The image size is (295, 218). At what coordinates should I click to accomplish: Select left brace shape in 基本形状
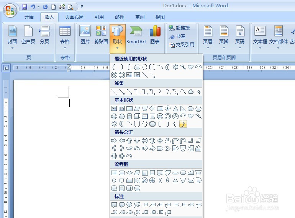[x=175, y=124]
